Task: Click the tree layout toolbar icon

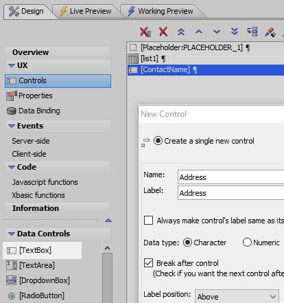Action: tap(252, 32)
